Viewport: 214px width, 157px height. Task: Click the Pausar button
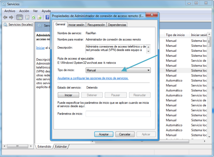click(116, 95)
